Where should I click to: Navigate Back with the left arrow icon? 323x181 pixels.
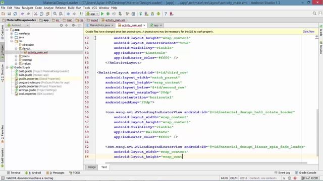click(68, 14)
